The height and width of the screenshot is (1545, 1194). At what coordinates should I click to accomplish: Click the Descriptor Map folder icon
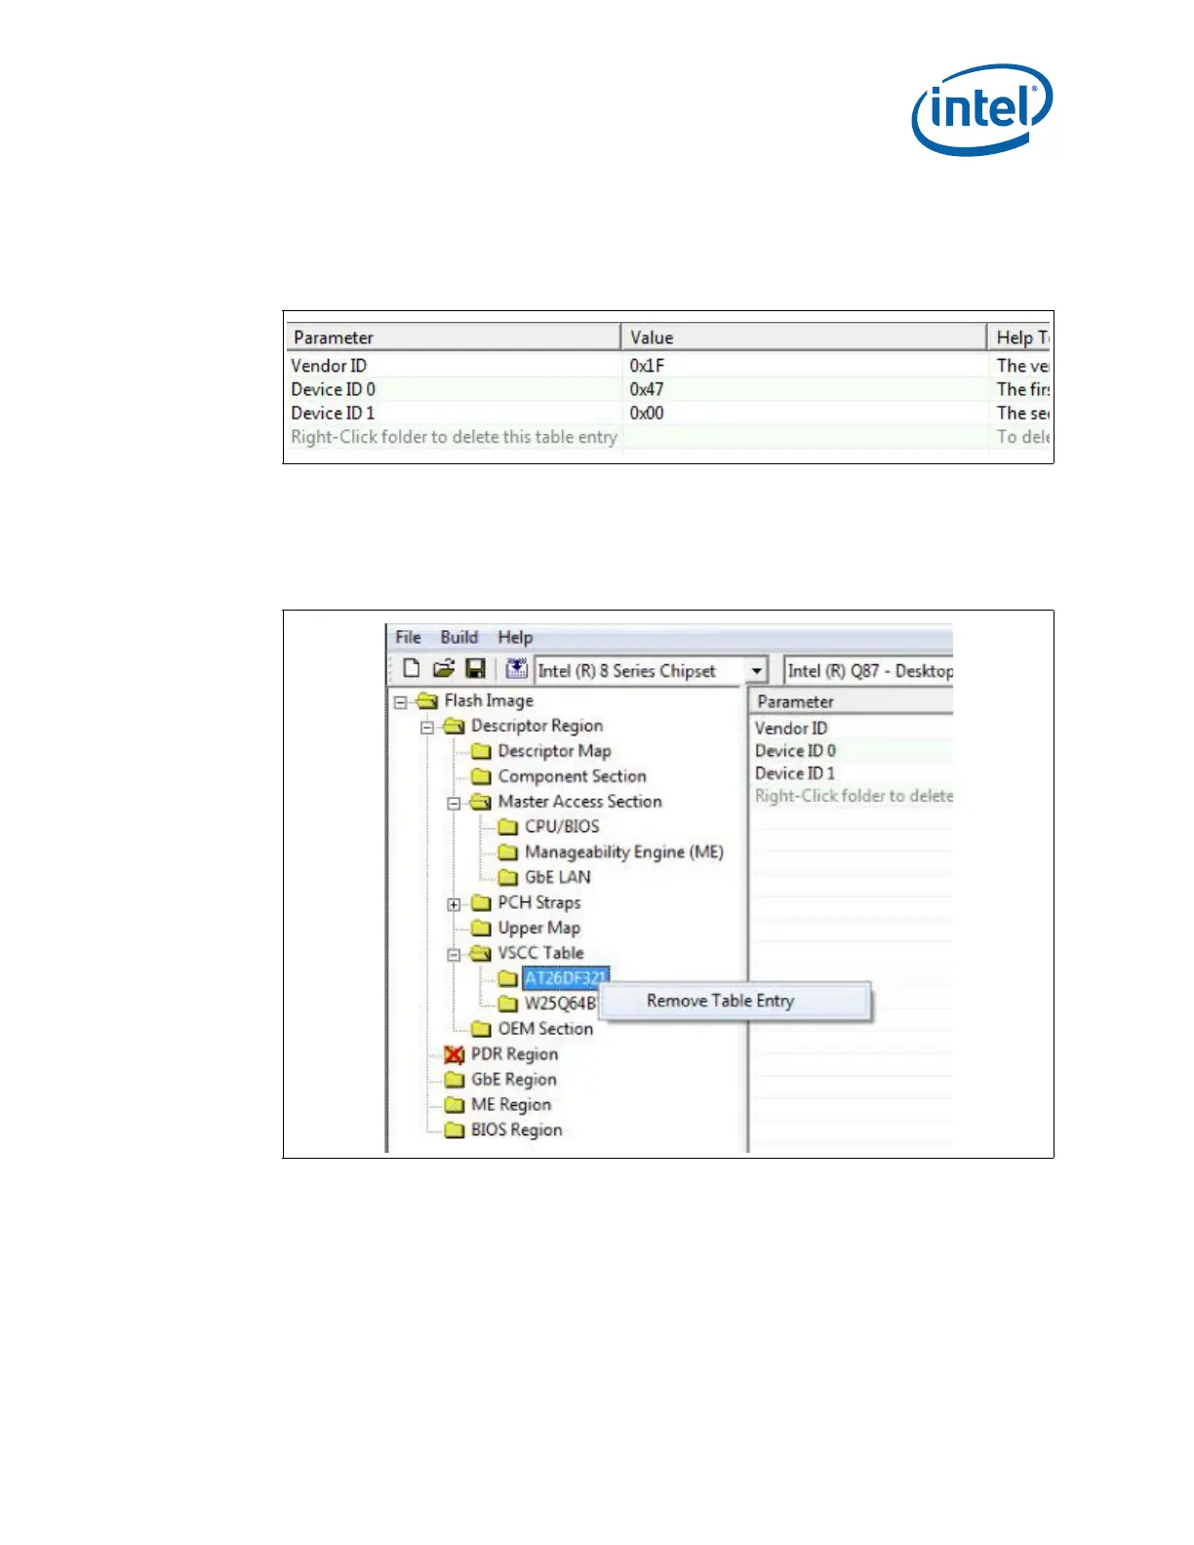(x=481, y=752)
